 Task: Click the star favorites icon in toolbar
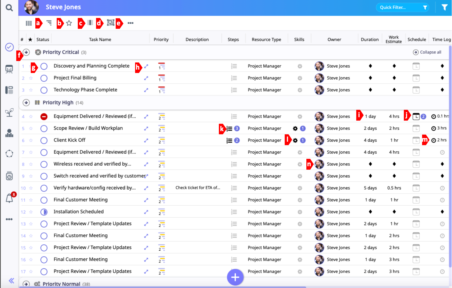tap(69, 23)
